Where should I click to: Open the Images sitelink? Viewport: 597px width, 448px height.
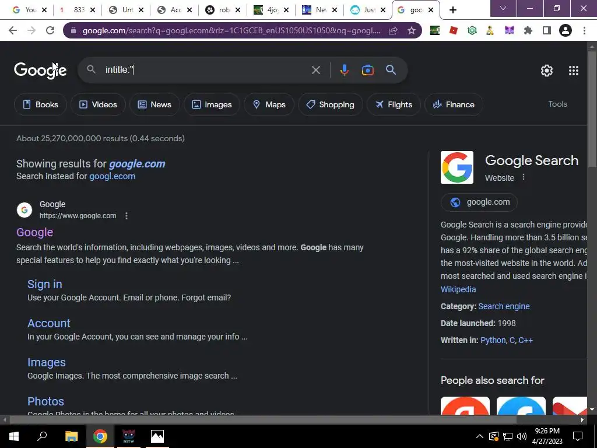click(47, 362)
